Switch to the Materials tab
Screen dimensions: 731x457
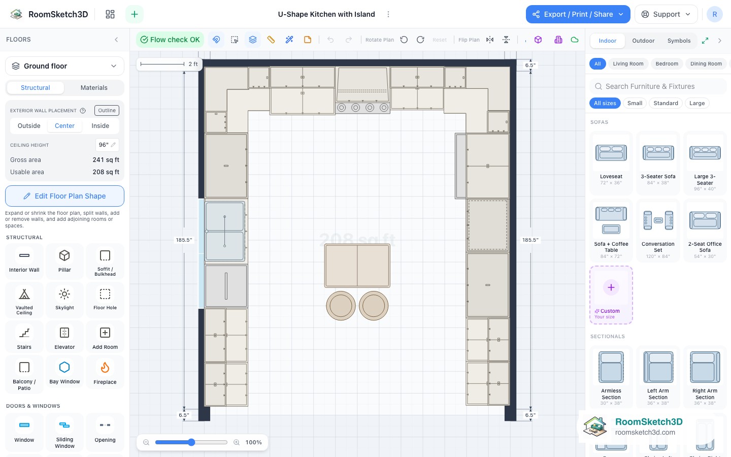[x=94, y=88]
